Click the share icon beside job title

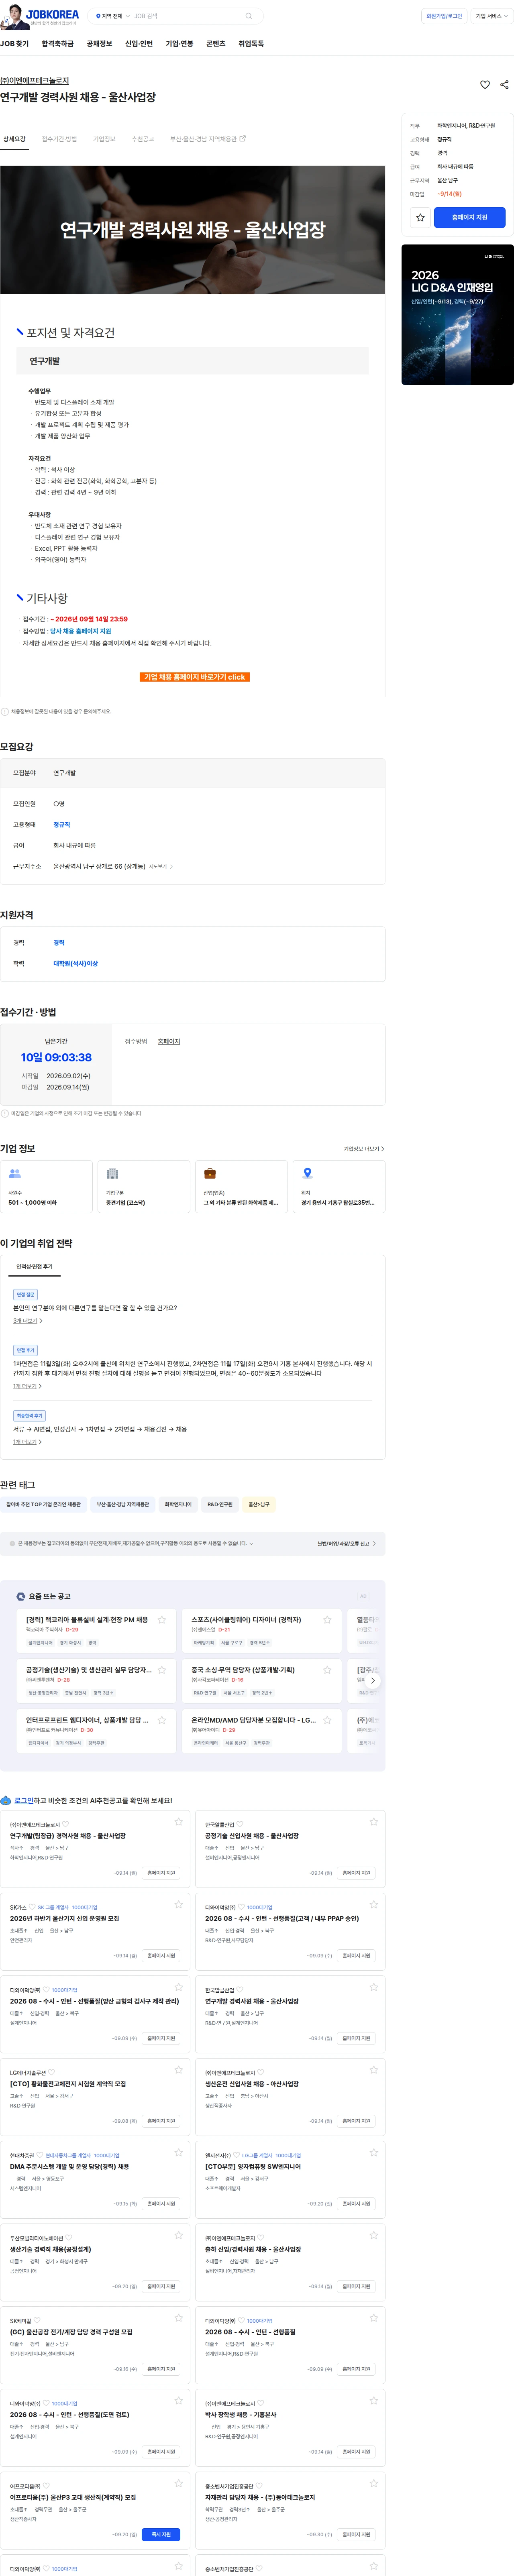coord(504,85)
